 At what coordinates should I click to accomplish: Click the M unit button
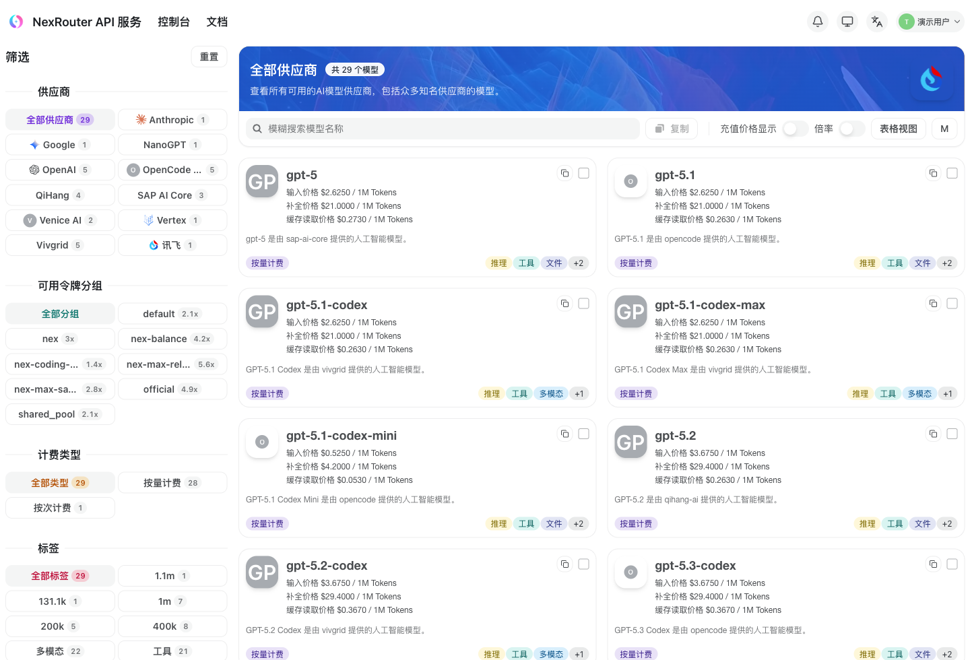tap(944, 129)
